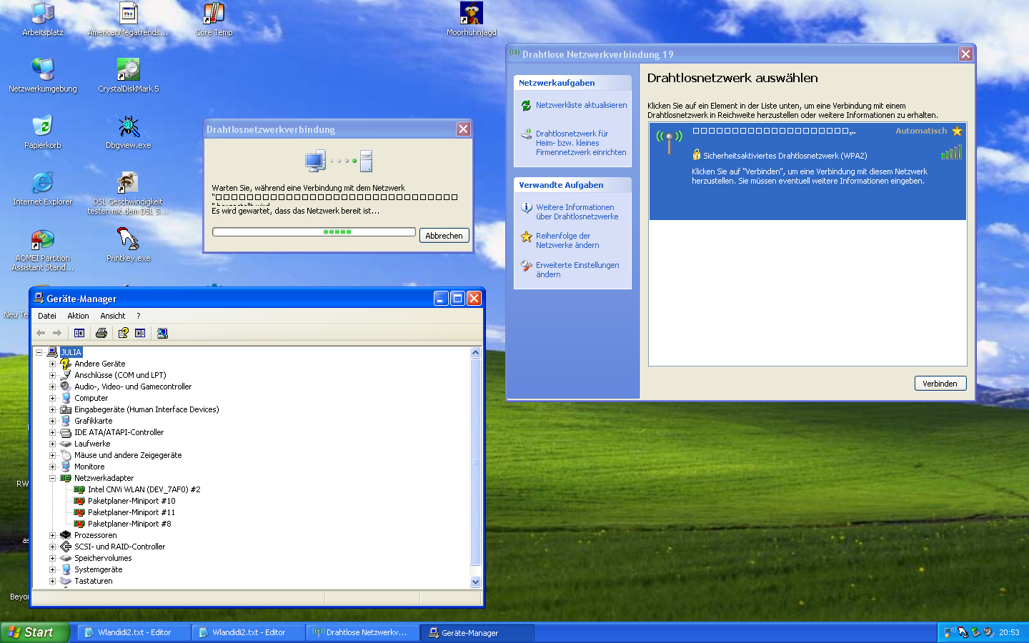The width and height of the screenshot is (1029, 643).
Task: Select the Arbeitsplatz desktop icon
Action: pos(43,19)
